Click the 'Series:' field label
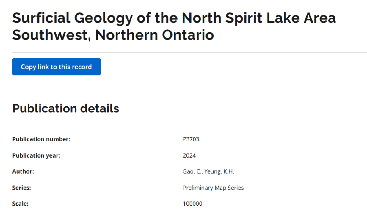The width and height of the screenshot is (367, 211). point(22,188)
